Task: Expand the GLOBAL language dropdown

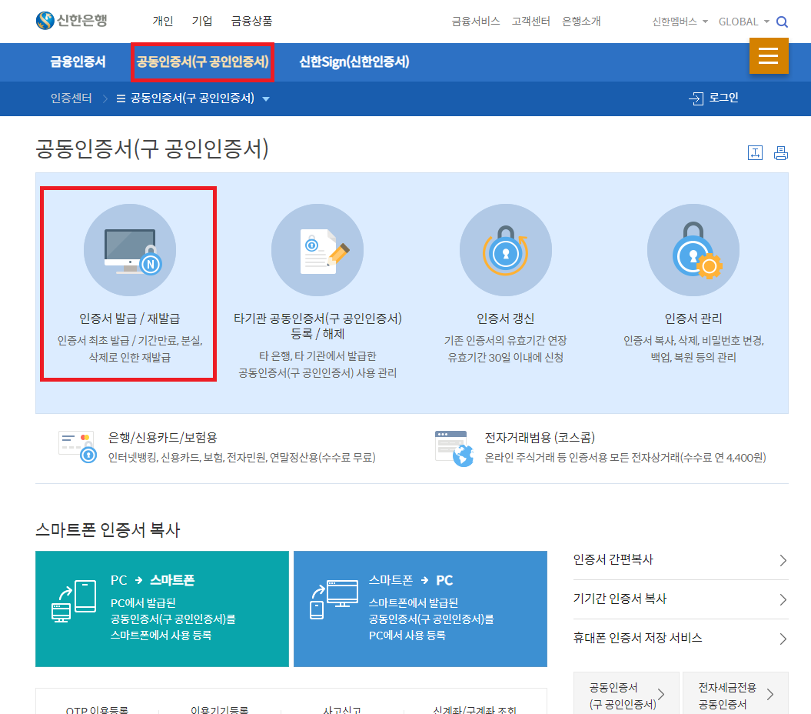Action: coord(743,22)
